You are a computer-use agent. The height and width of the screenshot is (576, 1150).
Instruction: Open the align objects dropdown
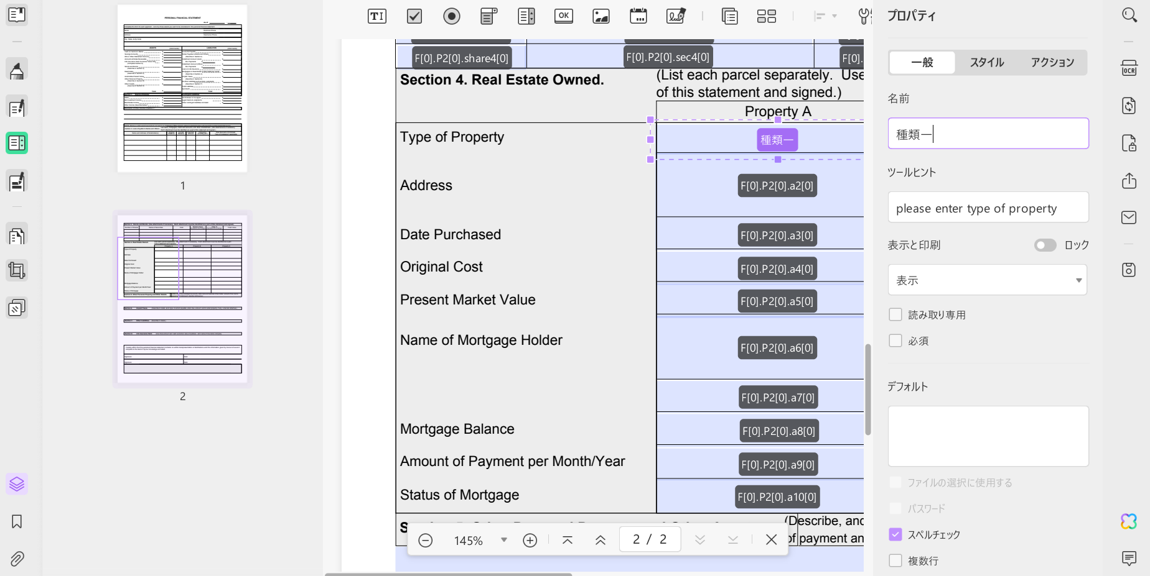click(x=826, y=16)
